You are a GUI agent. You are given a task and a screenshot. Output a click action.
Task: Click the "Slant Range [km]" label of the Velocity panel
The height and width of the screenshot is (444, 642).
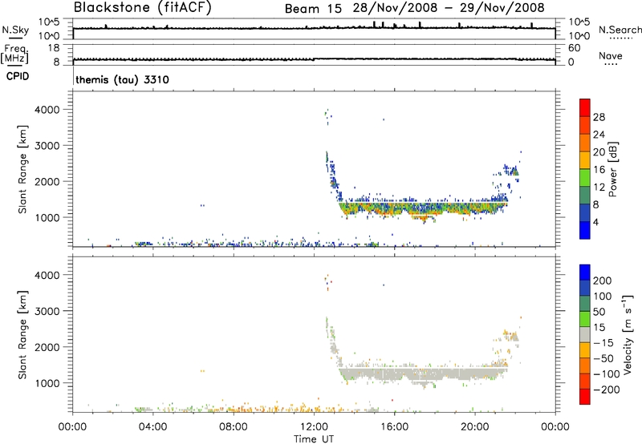coord(22,335)
